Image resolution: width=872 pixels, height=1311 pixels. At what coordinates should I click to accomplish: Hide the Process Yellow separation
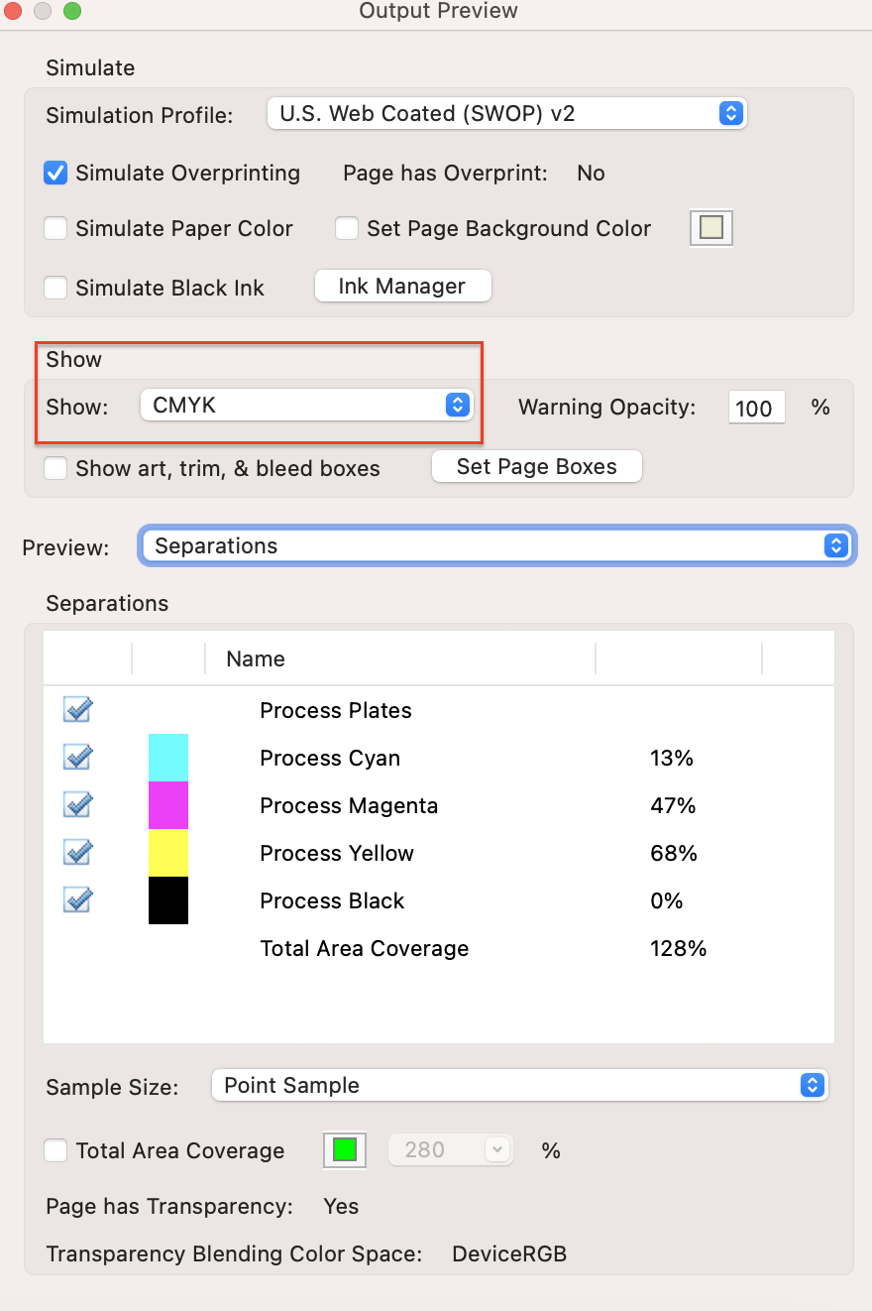coord(77,853)
